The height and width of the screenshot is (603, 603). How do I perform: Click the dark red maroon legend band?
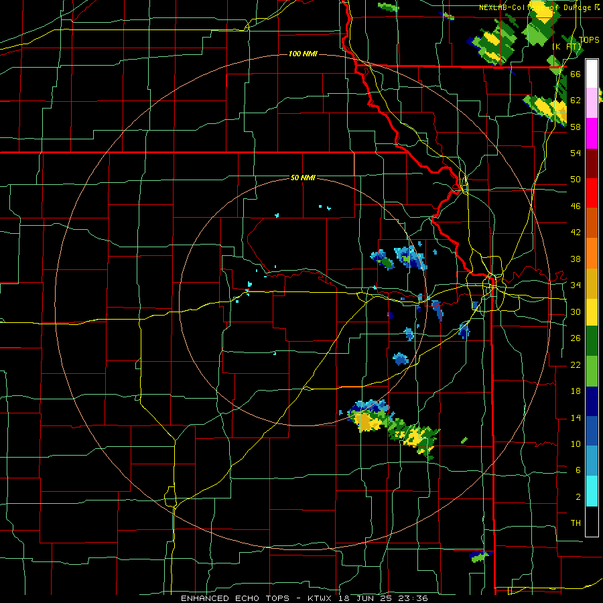592,163
